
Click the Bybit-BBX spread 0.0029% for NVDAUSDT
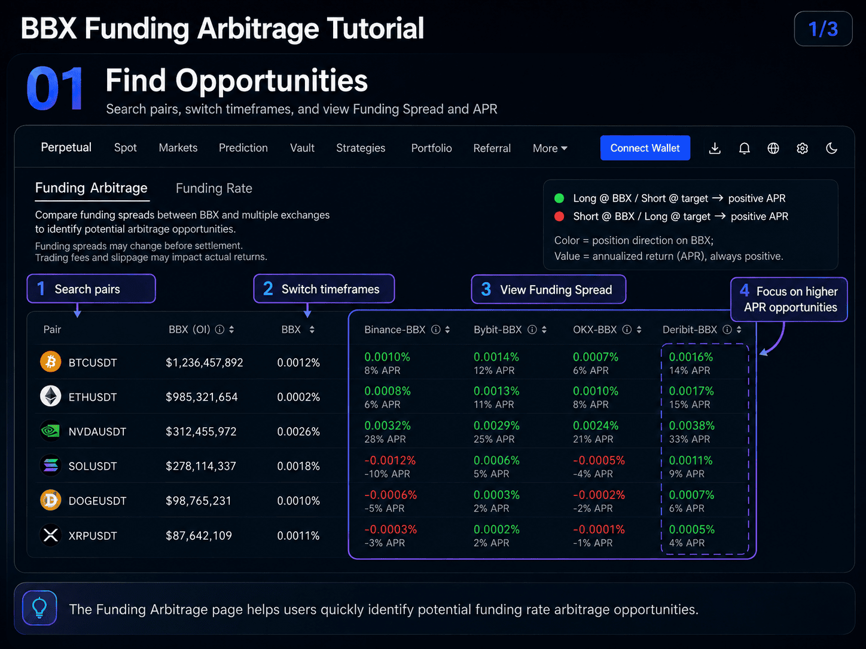pyautogui.click(x=496, y=426)
